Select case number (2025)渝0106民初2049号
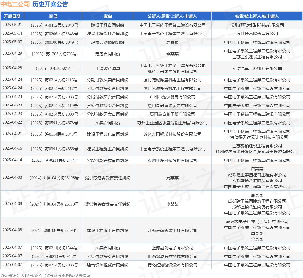Viewport: 303px width, 278px height. coord(54,42)
